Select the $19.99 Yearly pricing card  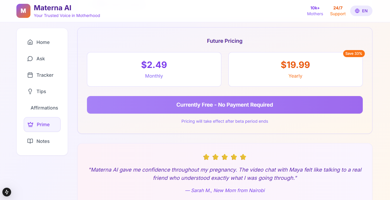point(295,69)
